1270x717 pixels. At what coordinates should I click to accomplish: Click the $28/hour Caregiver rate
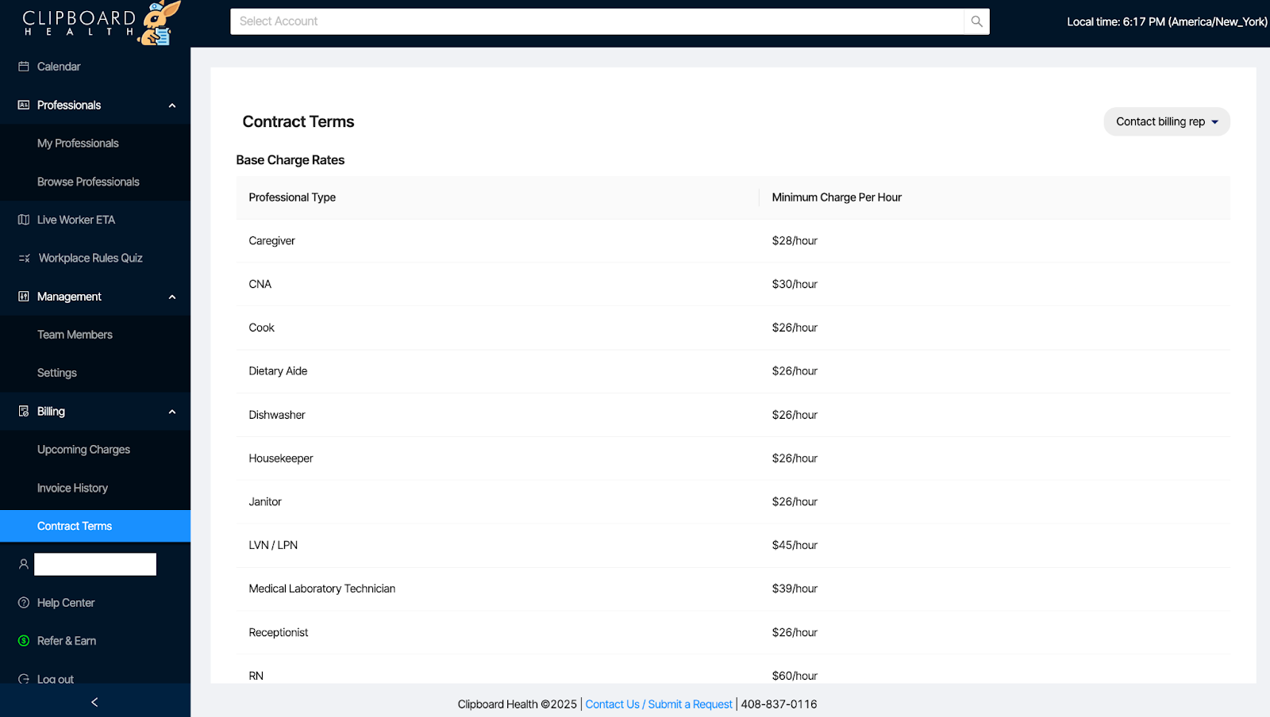point(795,241)
